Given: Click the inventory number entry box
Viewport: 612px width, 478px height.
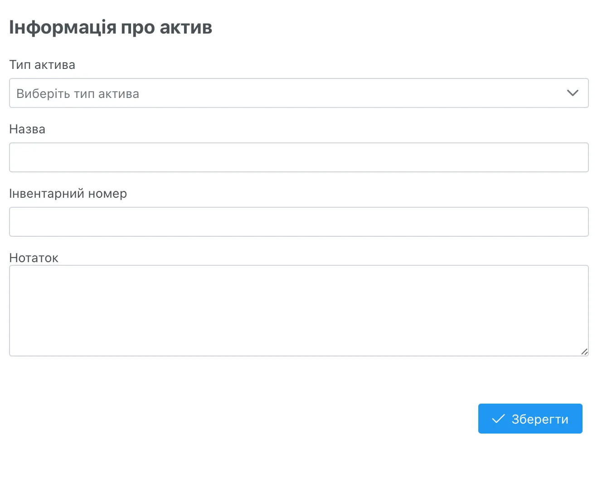Looking at the screenshot, I should click(x=299, y=222).
